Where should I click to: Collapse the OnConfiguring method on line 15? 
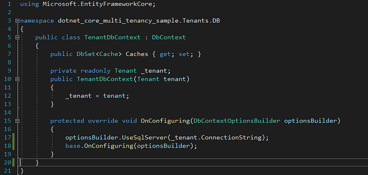[17, 121]
